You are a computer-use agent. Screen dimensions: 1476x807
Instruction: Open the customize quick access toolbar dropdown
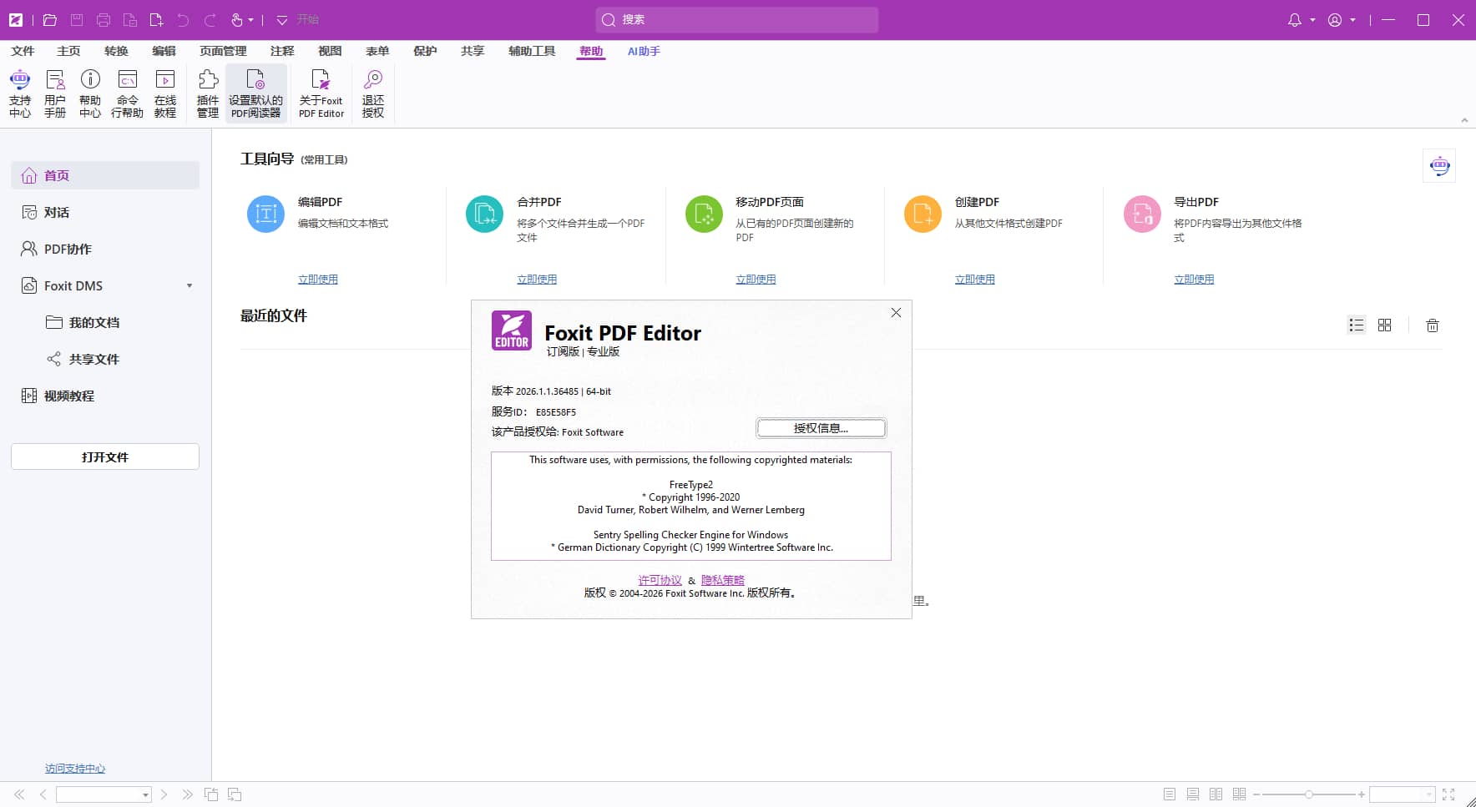tap(282, 20)
